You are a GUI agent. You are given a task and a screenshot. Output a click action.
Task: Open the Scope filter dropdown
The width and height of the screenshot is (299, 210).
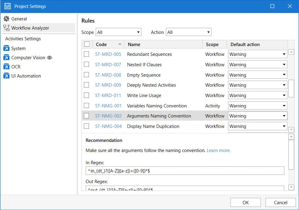[119, 32]
